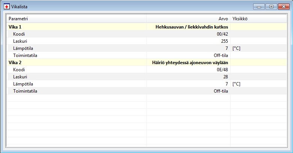Click the Vikalista red cross window icon

point(7,6)
